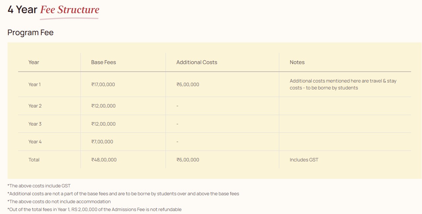Screen dimensions: 422x214
Task: Select the "Year 4" row label
Action: tap(35, 142)
